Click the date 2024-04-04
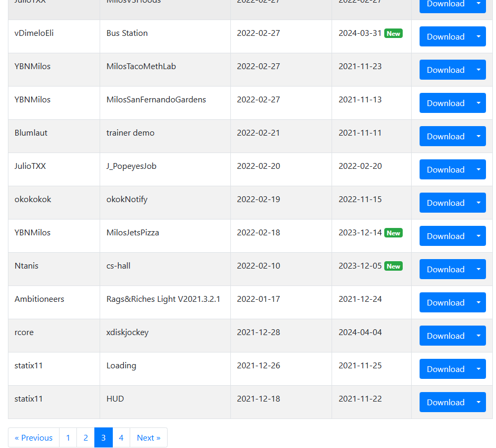 [x=361, y=332]
